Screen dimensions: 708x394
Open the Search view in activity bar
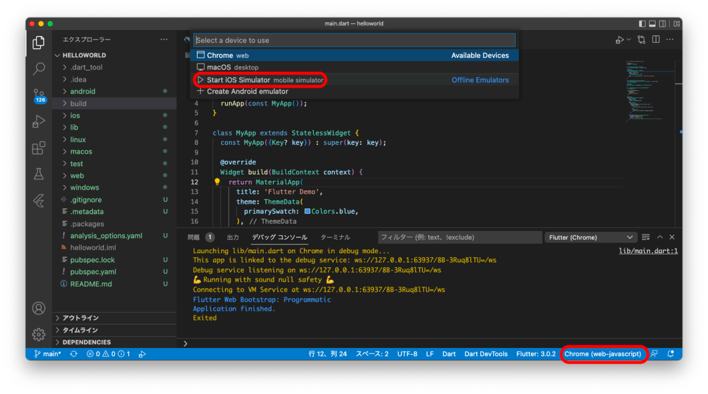click(39, 68)
